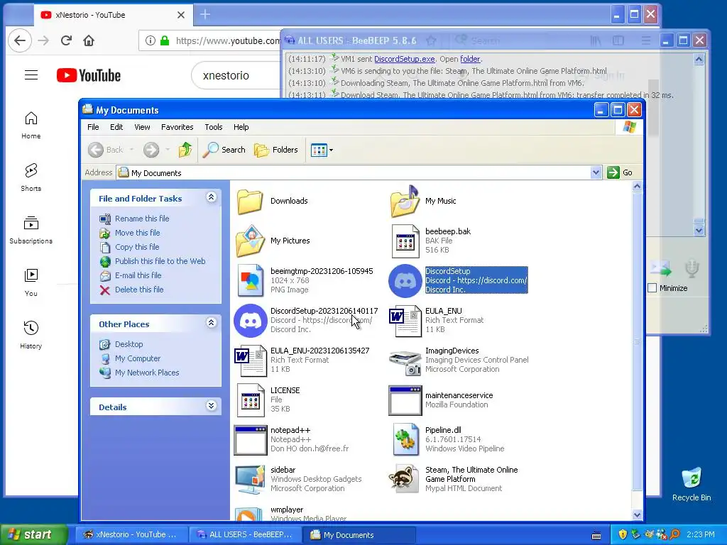Select the maintenanceservice application icon

pos(405,400)
